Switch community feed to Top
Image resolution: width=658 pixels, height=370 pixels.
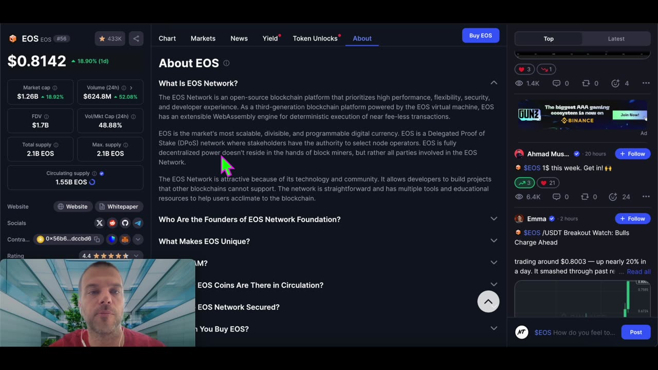[x=549, y=39]
